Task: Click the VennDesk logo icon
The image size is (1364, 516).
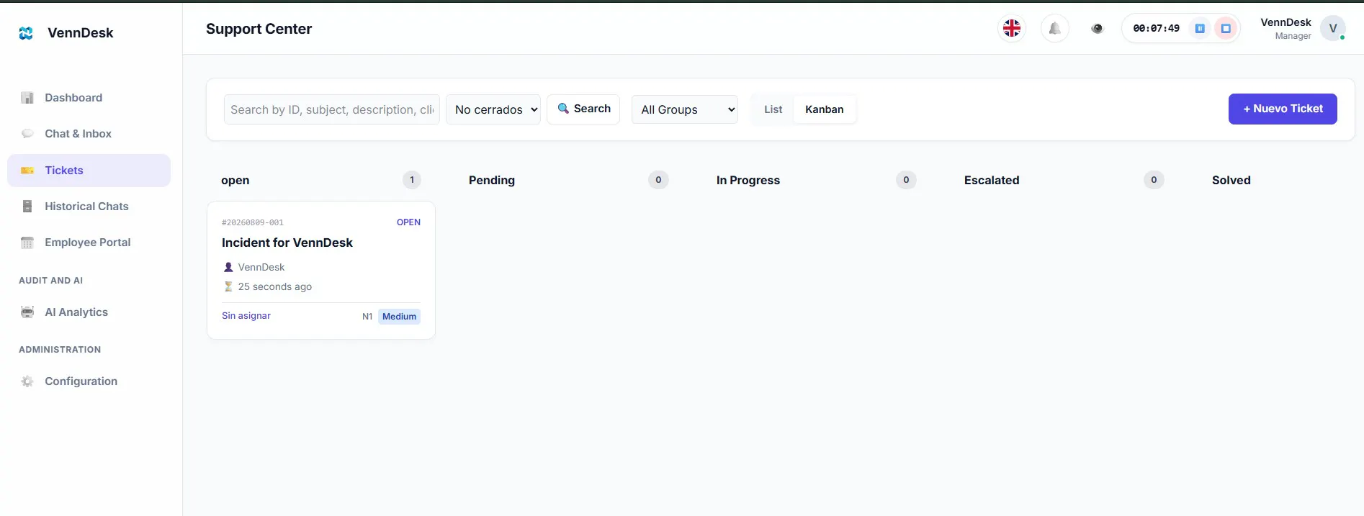Action: (26, 33)
